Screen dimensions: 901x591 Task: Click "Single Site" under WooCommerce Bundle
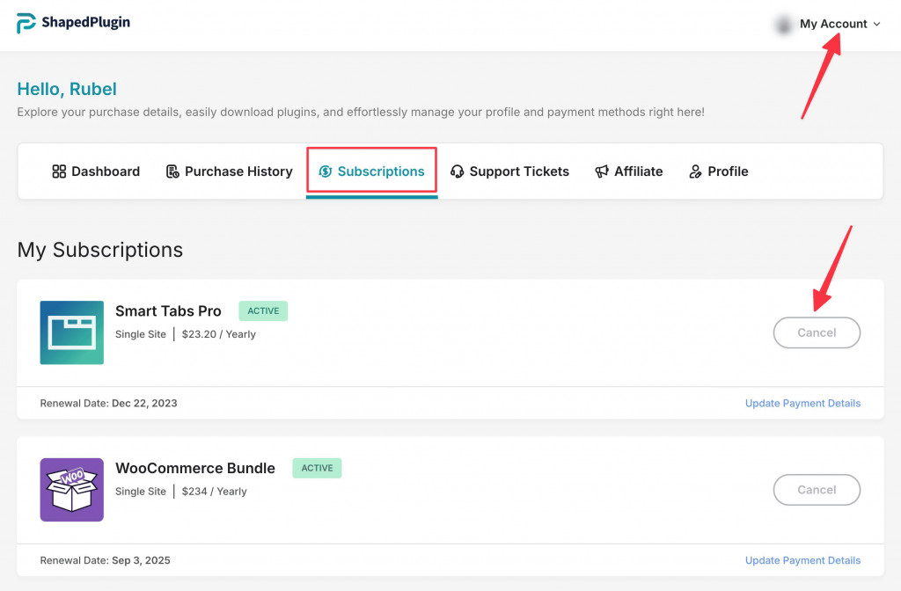pyautogui.click(x=141, y=492)
